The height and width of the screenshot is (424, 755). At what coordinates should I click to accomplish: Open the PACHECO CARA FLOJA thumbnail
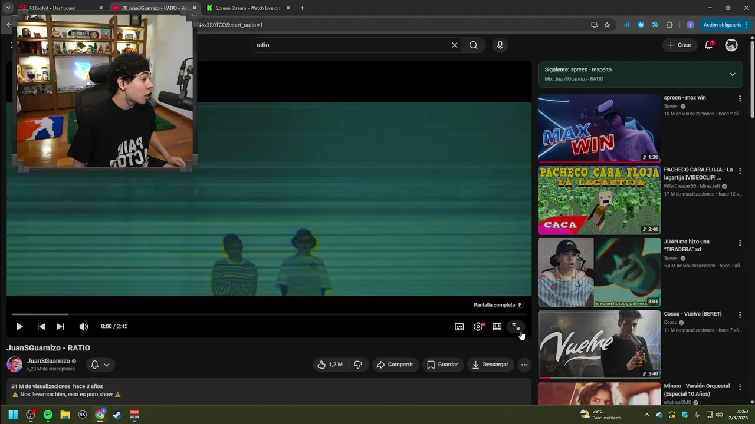pos(599,200)
